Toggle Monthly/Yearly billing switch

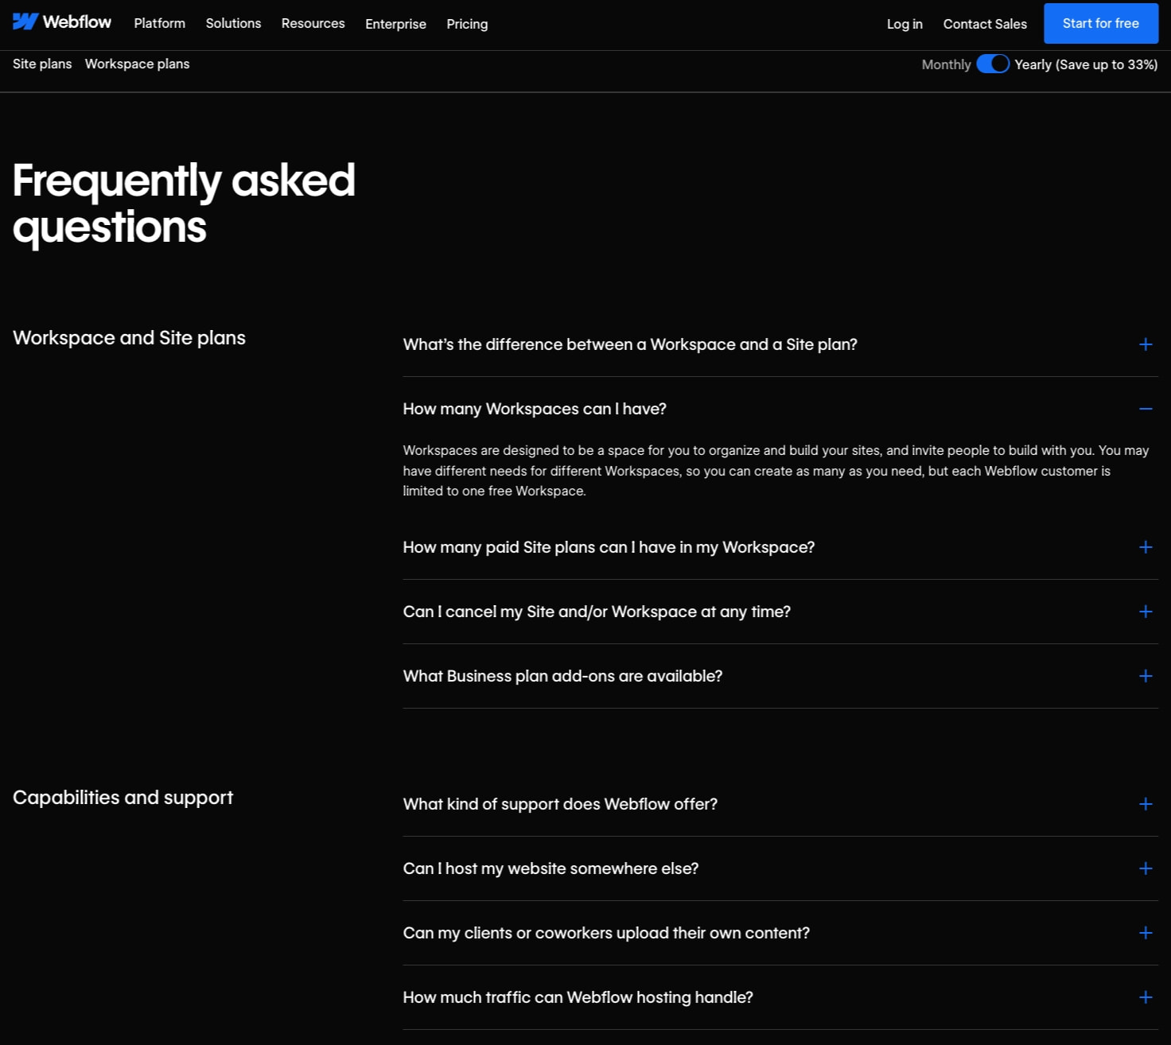(993, 64)
